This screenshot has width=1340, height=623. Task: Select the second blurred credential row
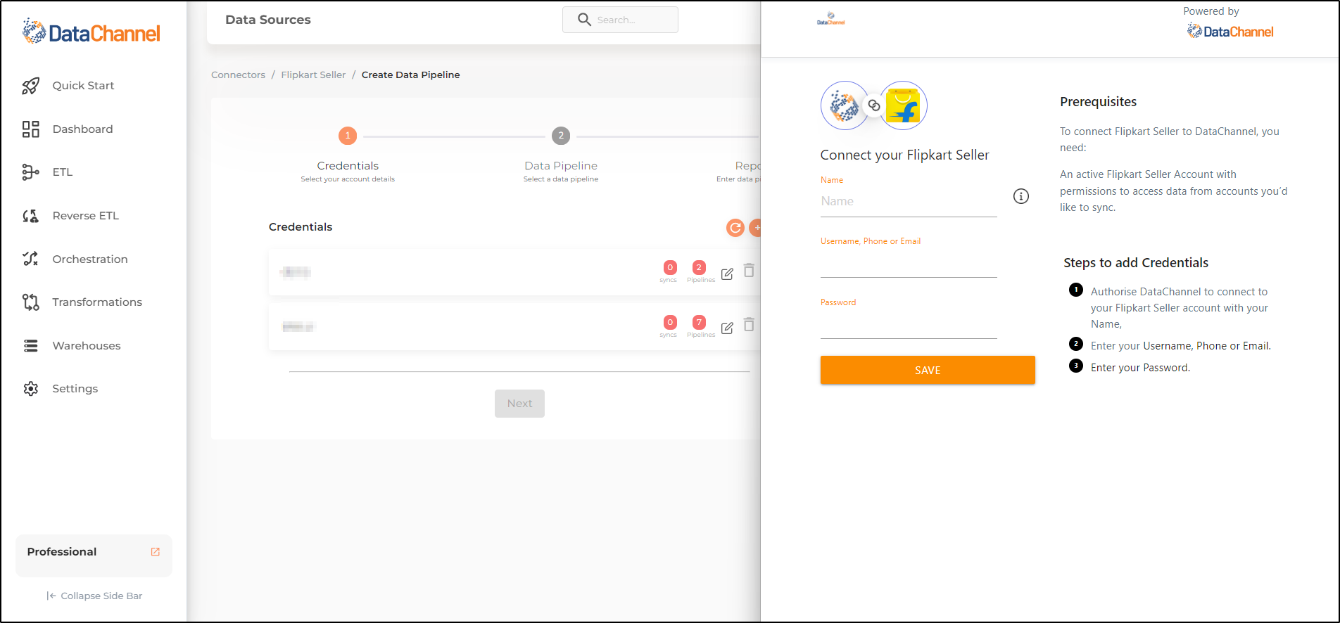point(514,326)
